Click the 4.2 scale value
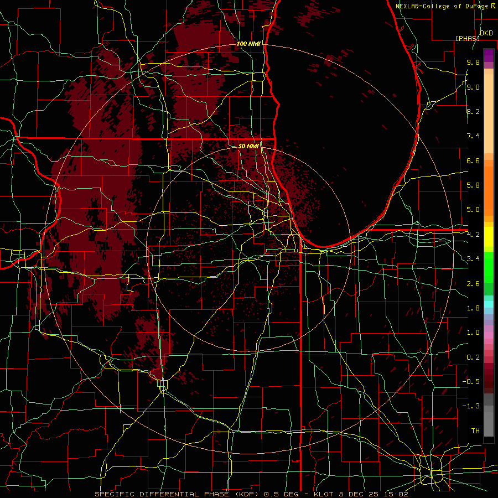Viewport: 498px width, 498px height. [x=473, y=235]
